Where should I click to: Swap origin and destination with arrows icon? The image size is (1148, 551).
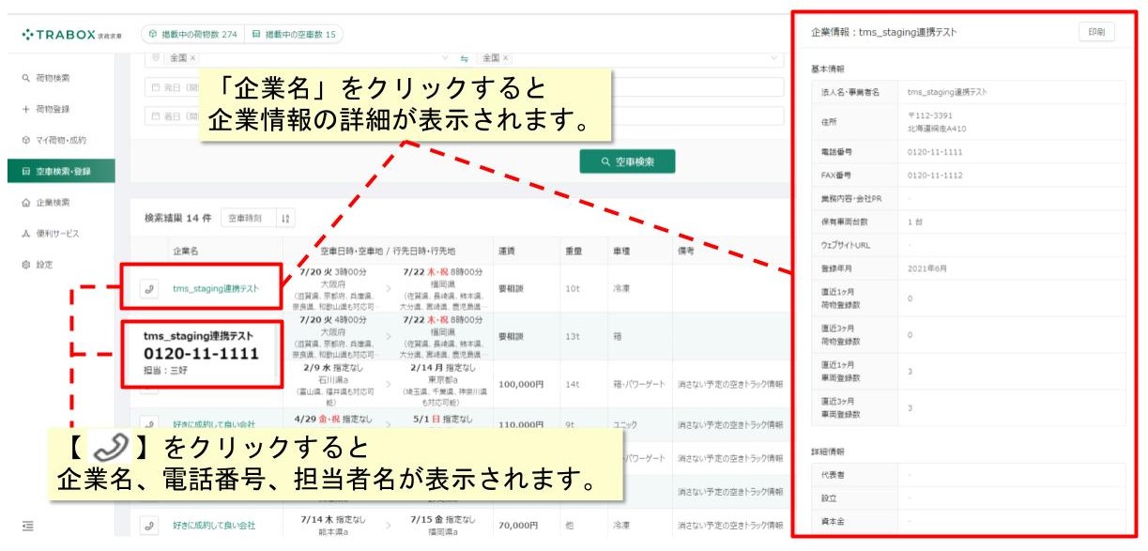[x=464, y=58]
